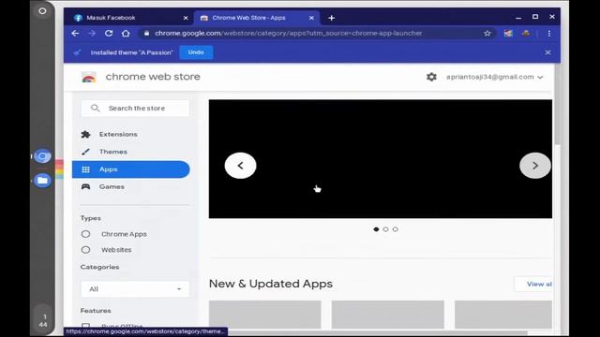Open the Chrome three-dot menu
Screen dimensions: 600x337
point(549,34)
